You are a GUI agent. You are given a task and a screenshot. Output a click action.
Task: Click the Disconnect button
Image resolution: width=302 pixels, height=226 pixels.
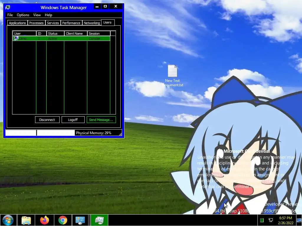coord(47,120)
